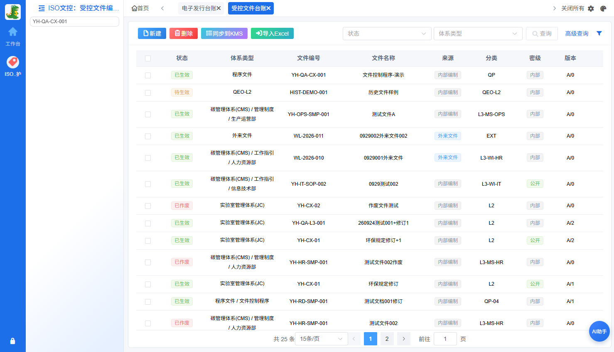Check the row for YH-QA-CX-001
This screenshot has height=352, width=614.
click(148, 75)
